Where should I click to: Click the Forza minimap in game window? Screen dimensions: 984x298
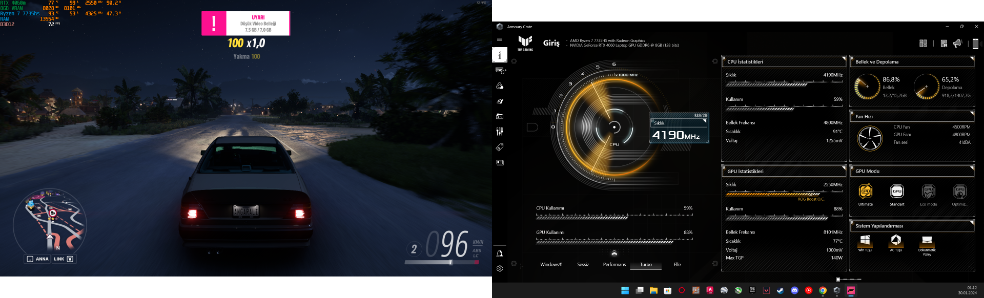tap(50, 225)
